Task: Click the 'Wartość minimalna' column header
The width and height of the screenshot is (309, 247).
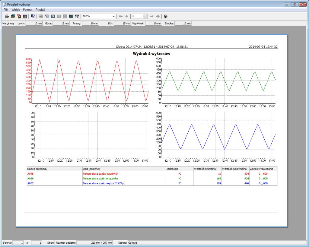Action: click(208, 169)
